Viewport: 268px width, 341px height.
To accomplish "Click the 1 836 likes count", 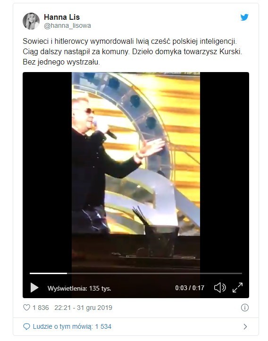I will (41, 308).
